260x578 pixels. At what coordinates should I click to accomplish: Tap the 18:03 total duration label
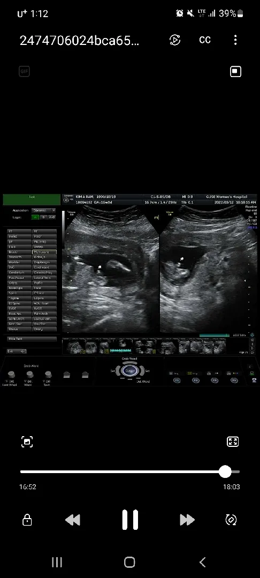pos(231,487)
